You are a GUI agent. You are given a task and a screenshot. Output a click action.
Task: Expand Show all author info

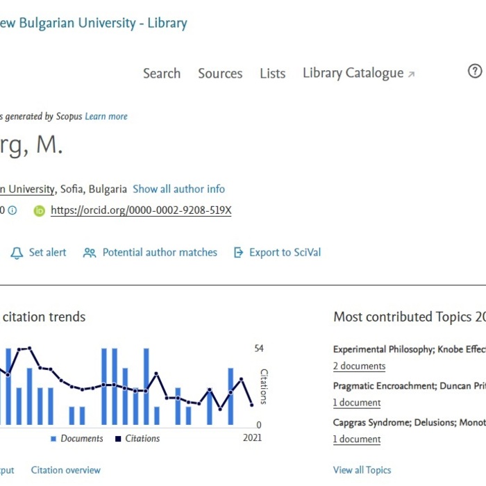178,189
